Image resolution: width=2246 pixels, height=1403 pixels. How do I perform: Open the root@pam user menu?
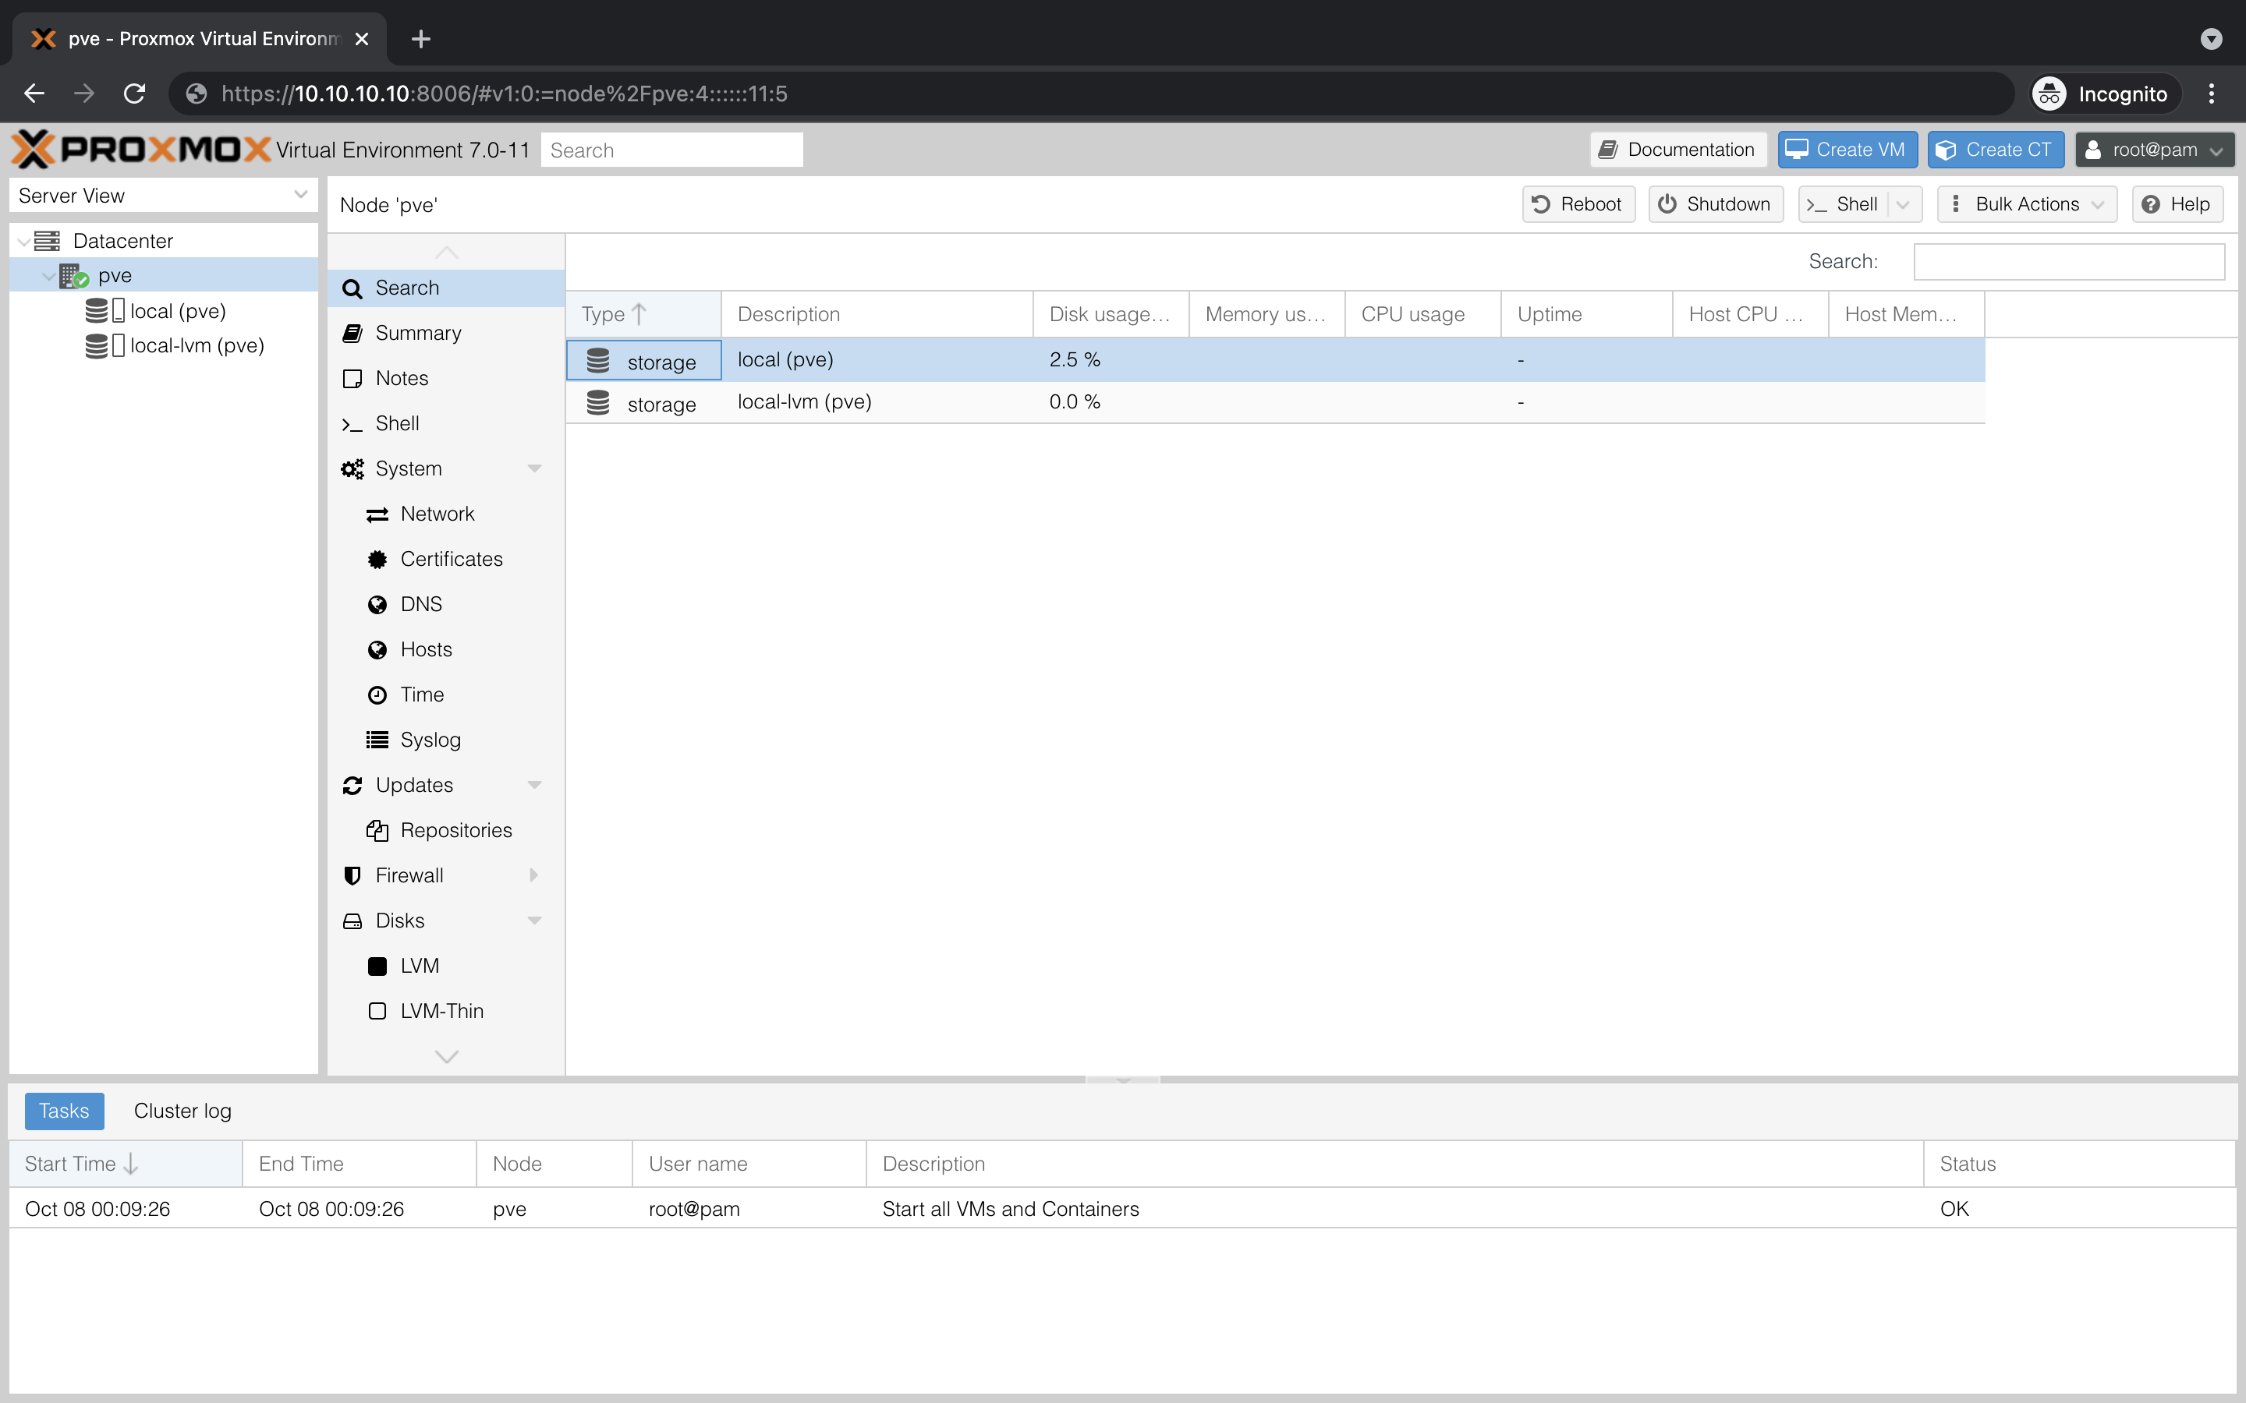[2155, 150]
